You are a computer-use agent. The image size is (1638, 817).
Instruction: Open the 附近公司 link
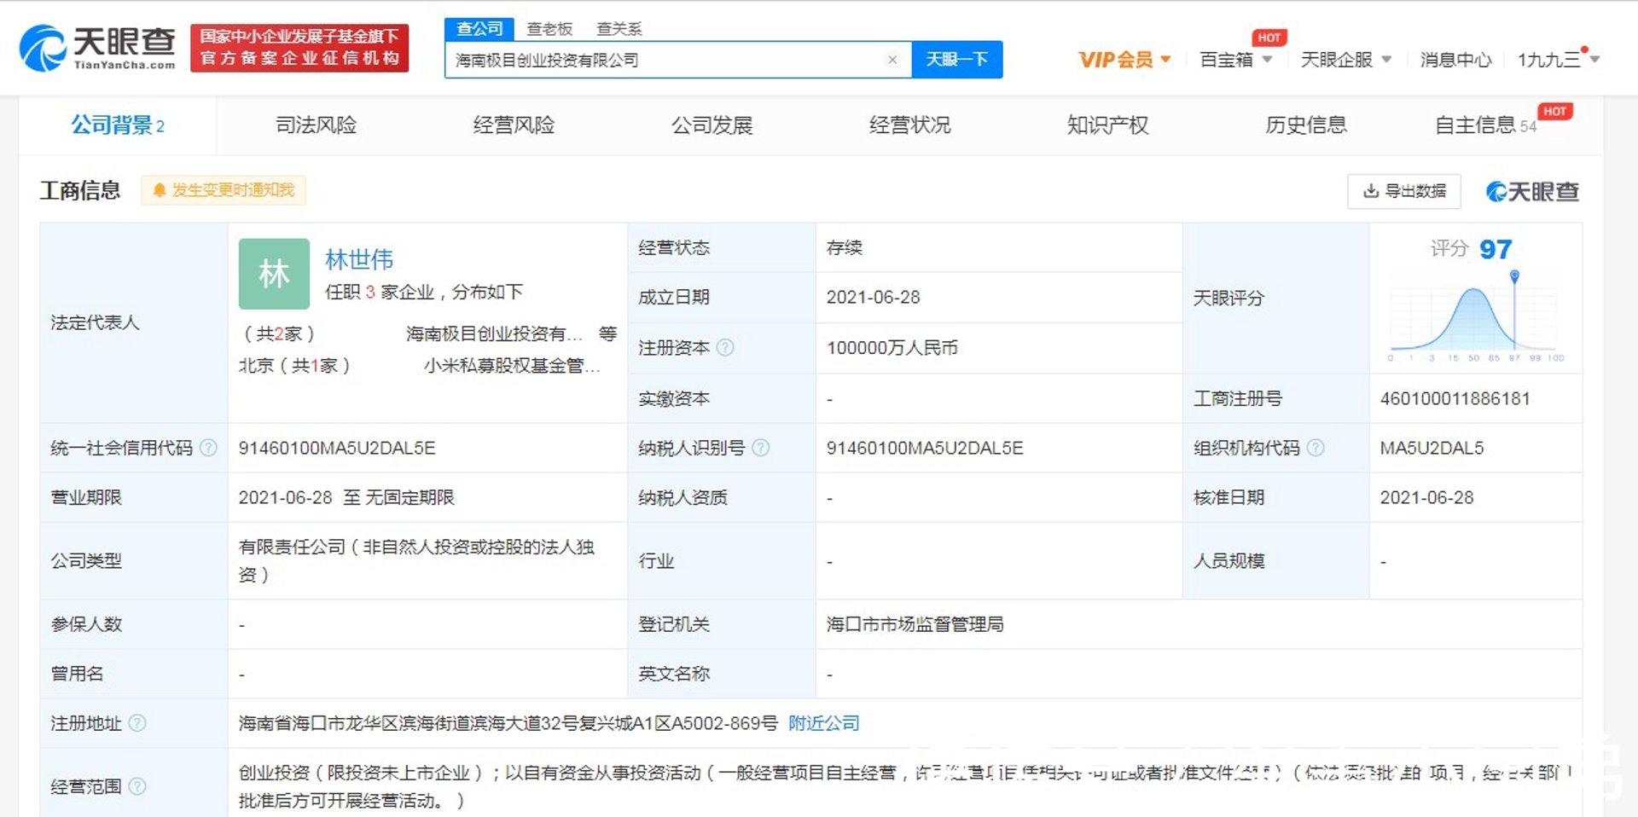coord(823,723)
